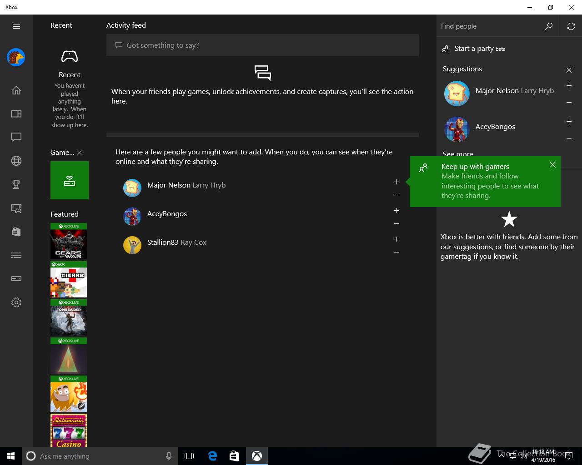Viewport: 582px width, 465px height.
Task: Open Slotomania Casino featured game
Action: 69,430
